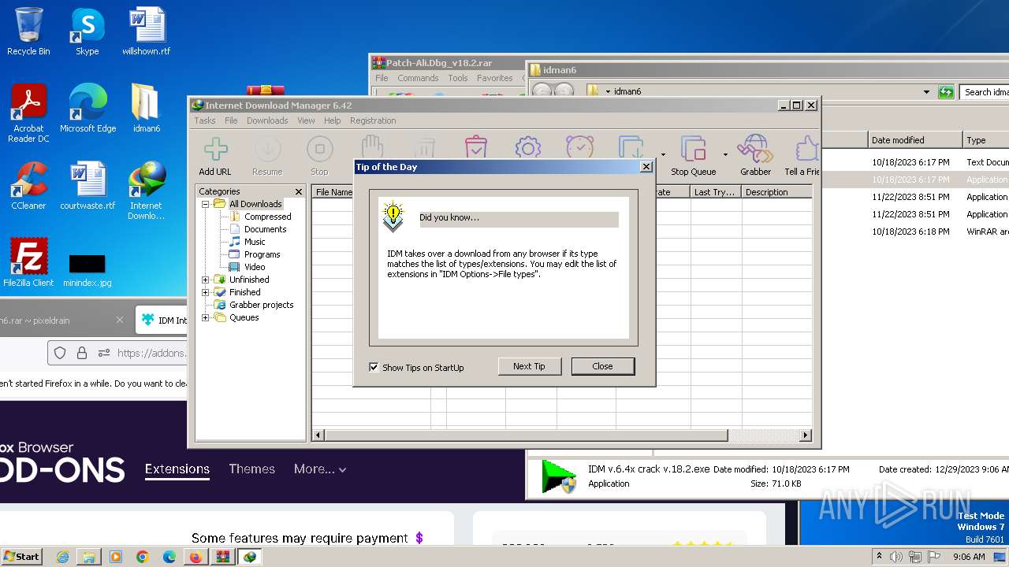Click Search idman6 field in Explorer window
Image resolution: width=1009 pixels, height=567 pixels.
(x=985, y=92)
